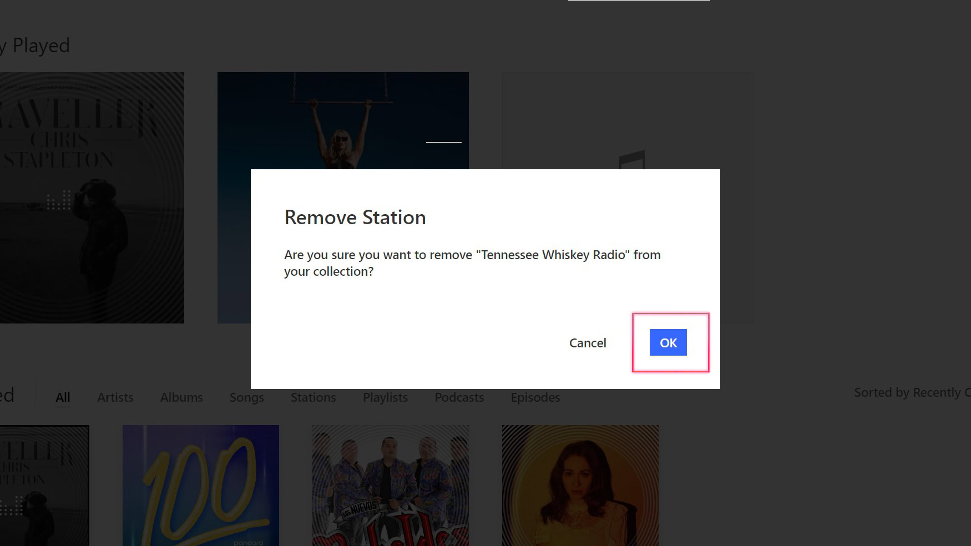Select the All filter tab

pos(63,397)
